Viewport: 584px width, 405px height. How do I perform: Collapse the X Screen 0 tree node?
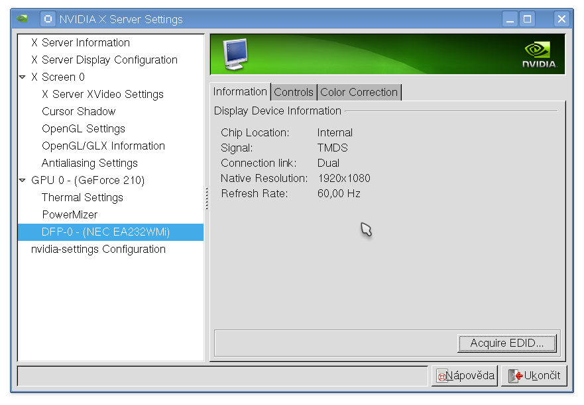23,77
